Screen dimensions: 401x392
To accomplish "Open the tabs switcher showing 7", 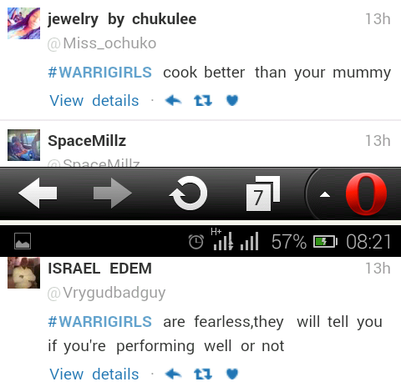I will [x=263, y=193].
